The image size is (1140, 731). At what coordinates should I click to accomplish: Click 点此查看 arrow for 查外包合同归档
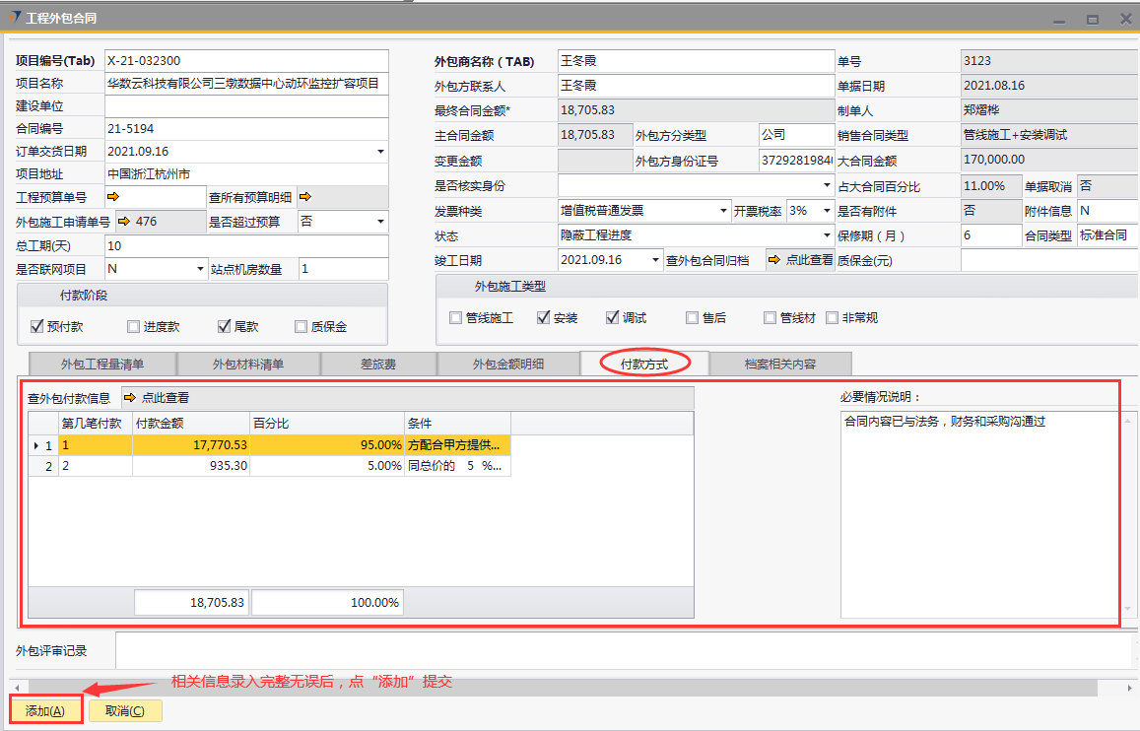775,260
